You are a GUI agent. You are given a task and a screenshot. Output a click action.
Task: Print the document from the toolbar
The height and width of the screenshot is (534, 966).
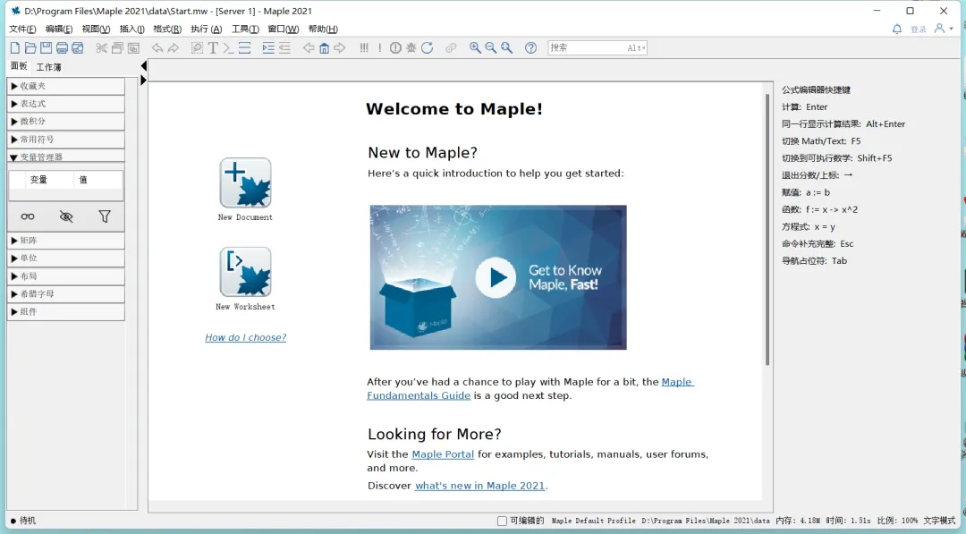click(62, 48)
